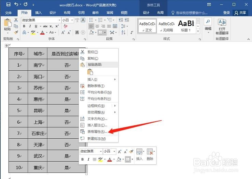Click the increase indent icon
The width and height of the screenshot is (252, 179).
pos(127,20)
